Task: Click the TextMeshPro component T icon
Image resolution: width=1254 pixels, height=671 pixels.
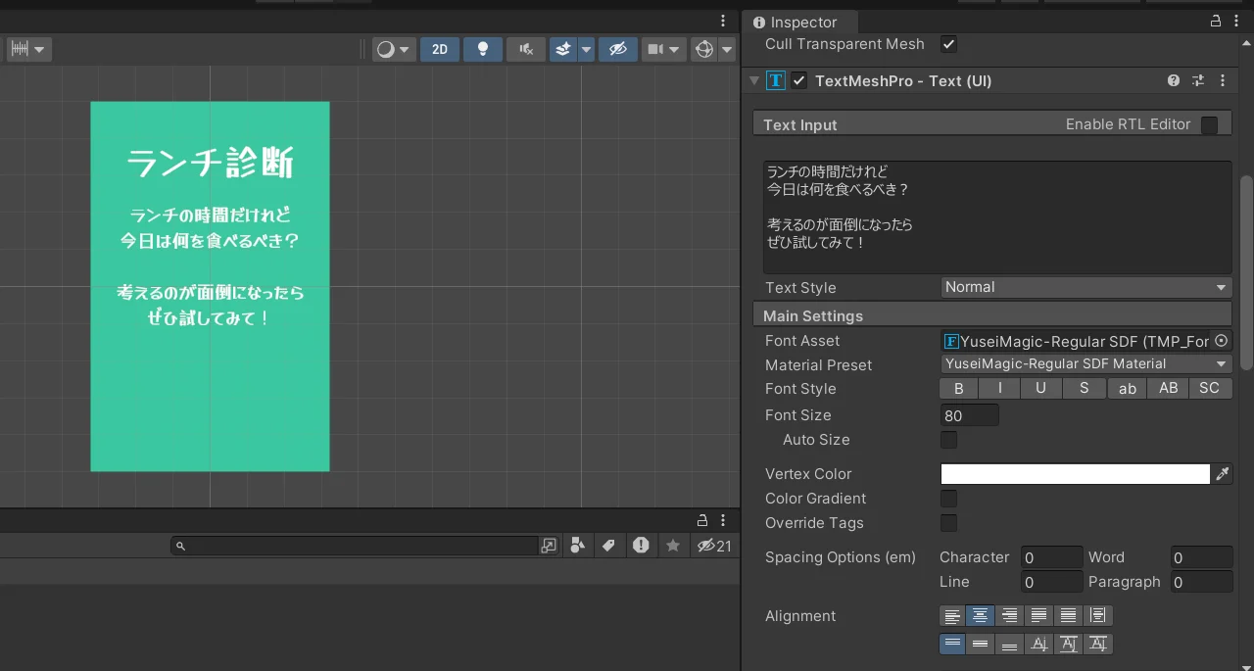Action: click(x=776, y=80)
